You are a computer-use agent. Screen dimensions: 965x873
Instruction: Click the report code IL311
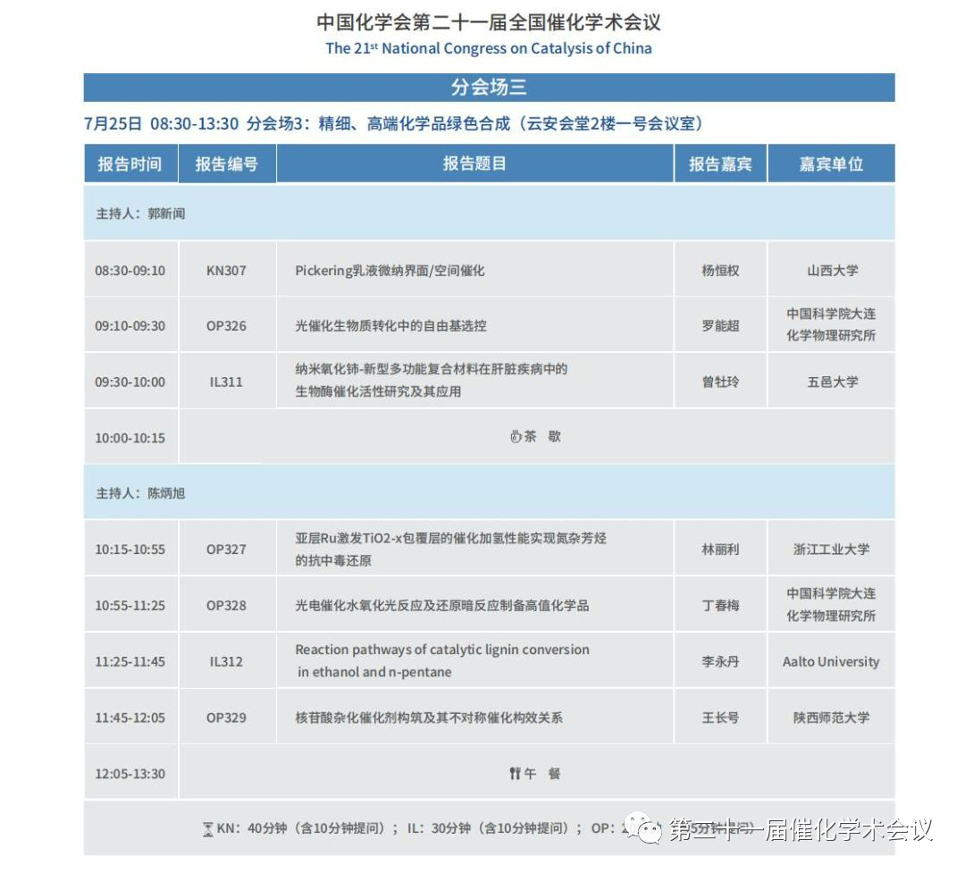(x=226, y=382)
